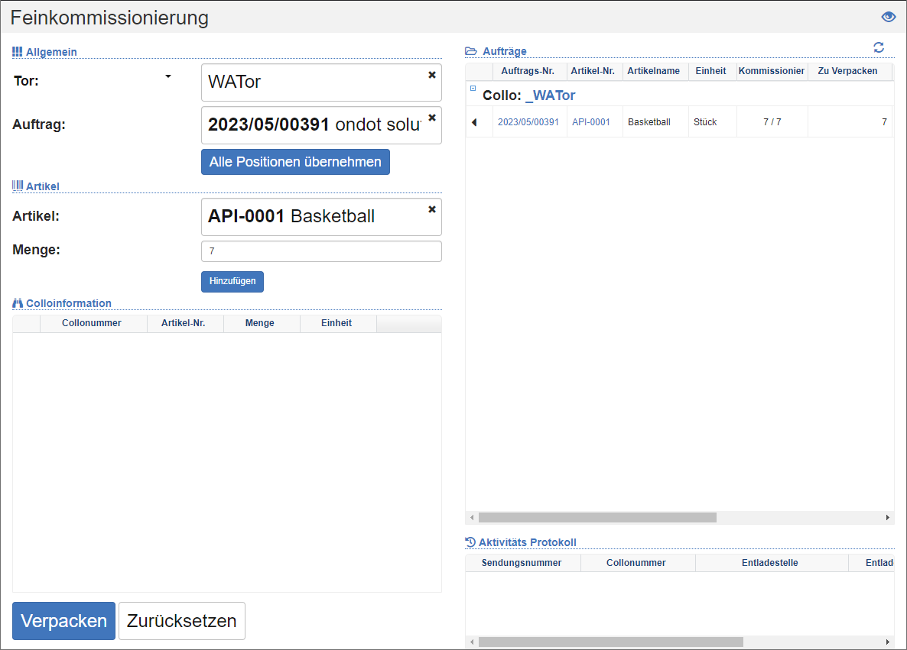This screenshot has height=650, width=907.
Task: Click the Hinzufügen button
Action: point(232,282)
